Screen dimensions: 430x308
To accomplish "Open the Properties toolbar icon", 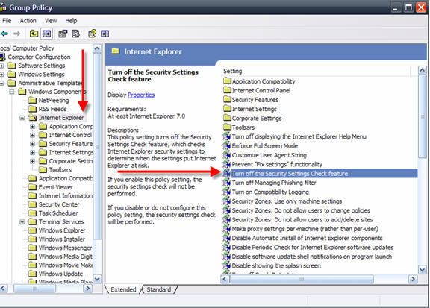I will (x=63, y=34).
